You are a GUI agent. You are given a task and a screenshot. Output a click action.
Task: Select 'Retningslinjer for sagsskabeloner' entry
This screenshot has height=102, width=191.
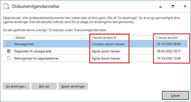(x=36, y=58)
